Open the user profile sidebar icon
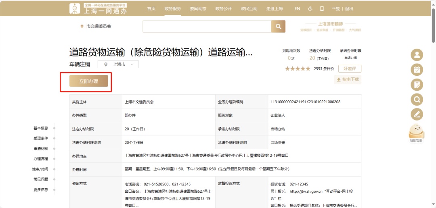436x208 pixels. point(417,55)
